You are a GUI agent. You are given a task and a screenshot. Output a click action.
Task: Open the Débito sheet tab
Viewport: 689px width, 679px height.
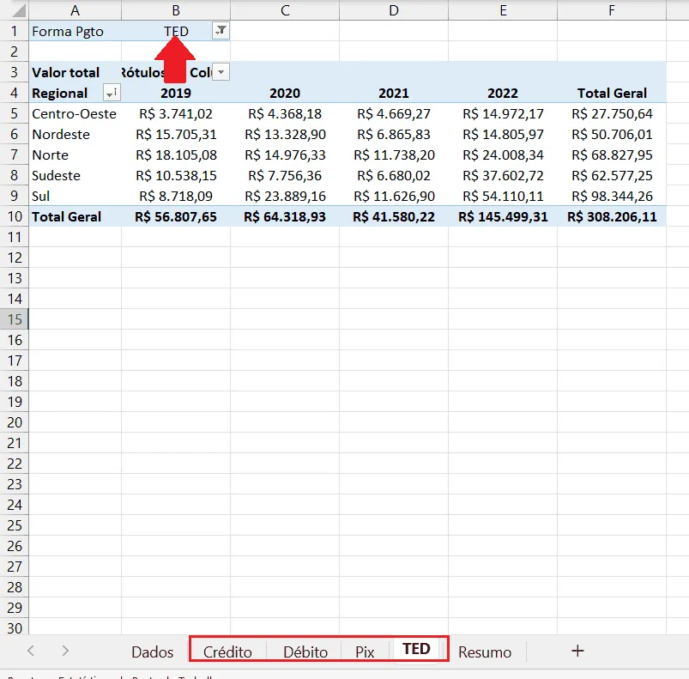click(x=305, y=652)
